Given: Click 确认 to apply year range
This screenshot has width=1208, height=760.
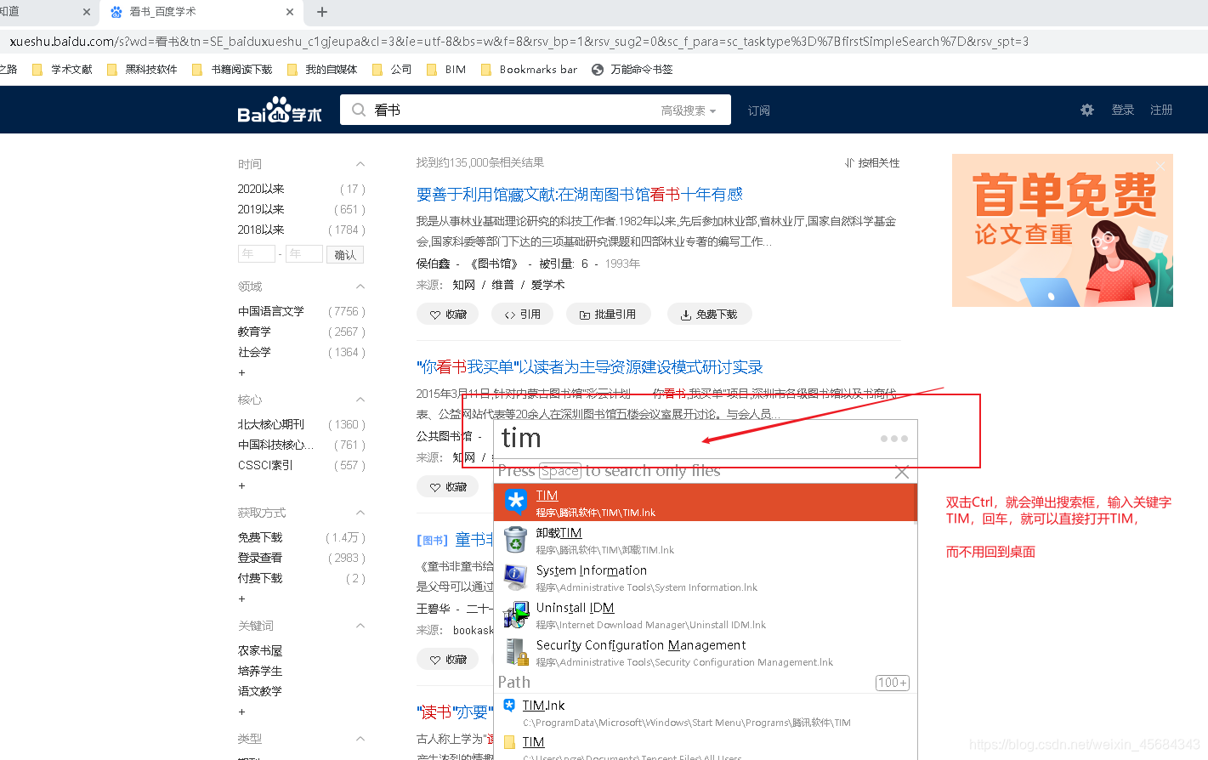Looking at the screenshot, I should [345, 254].
